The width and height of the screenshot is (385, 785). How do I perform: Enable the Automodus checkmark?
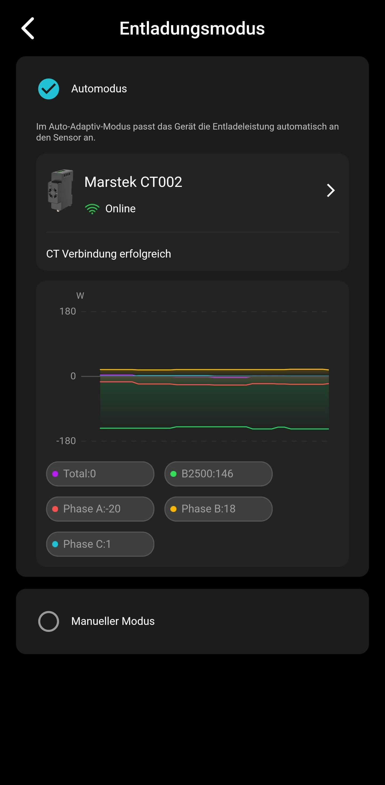[49, 89]
